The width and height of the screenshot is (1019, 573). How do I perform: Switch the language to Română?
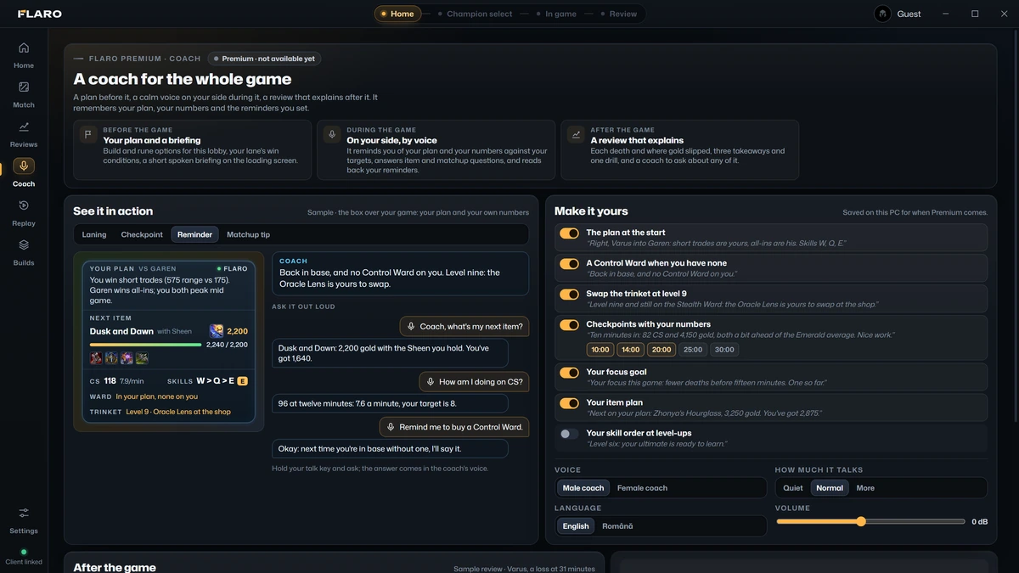[x=617, y=526]
